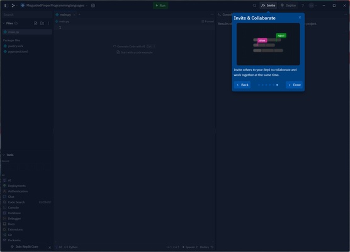
Task: Select the main.py editor tab
Action: pos(65,14)
